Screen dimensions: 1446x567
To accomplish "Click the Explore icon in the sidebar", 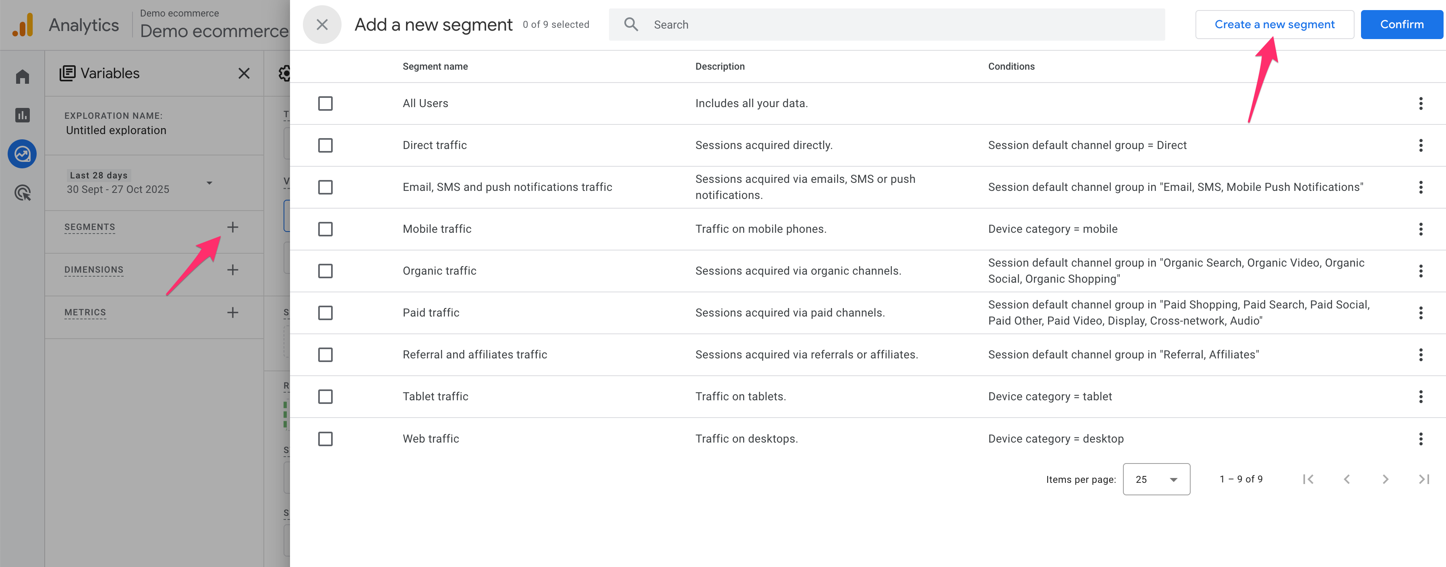I will pyautogui.click(x=23, y=154).
